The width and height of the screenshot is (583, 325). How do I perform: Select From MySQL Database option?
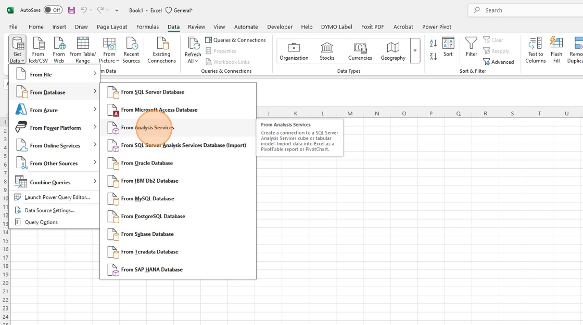[147, 199]
